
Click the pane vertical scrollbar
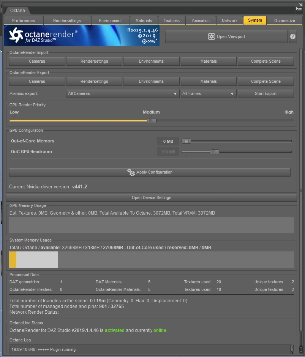[301, 189]
